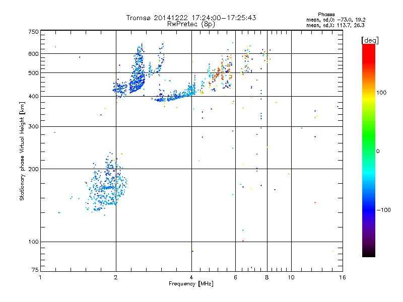This screenshot has width=403, height=302.
Task: Click the colorbar tick label '0'
Action: click(x=378, y=152)
